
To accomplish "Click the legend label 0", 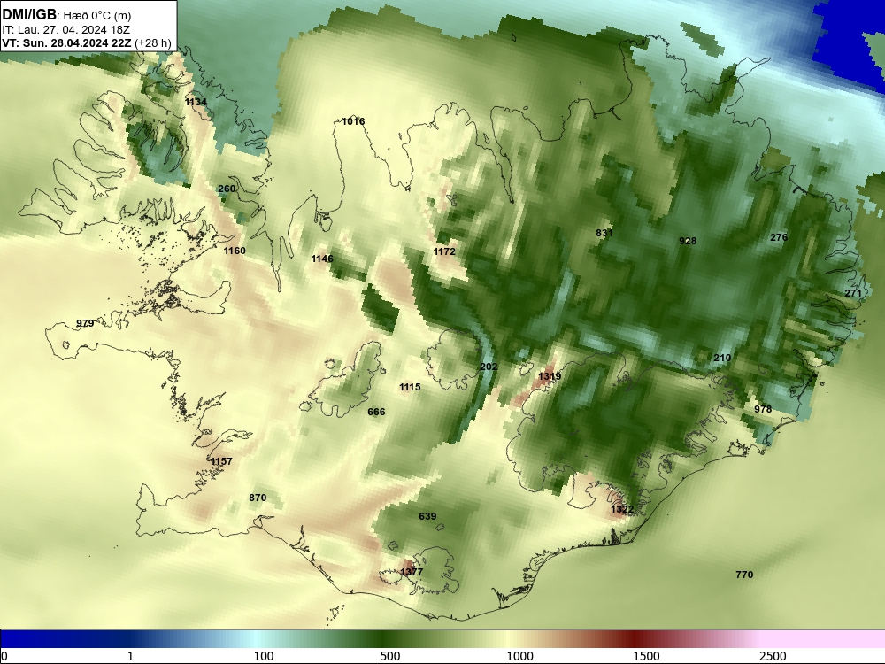I will [x=4, y=655].
